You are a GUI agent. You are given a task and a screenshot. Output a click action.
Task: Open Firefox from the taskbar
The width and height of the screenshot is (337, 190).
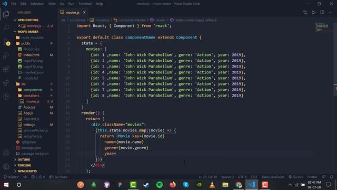click(x=173, y=185)
